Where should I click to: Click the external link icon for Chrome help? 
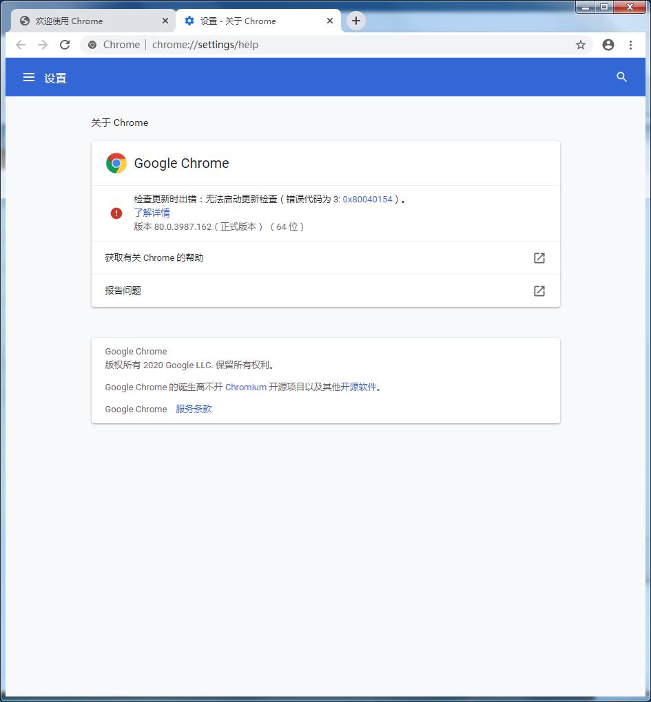(x=539, y=258)
